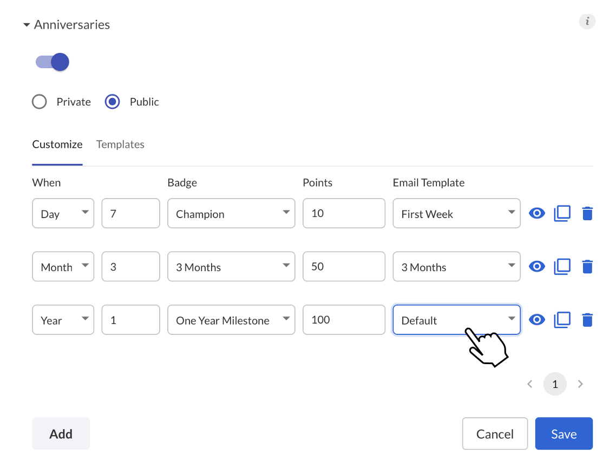616x461 pixels.
Task: Click the points field with 50
Action: coord(344,267)
